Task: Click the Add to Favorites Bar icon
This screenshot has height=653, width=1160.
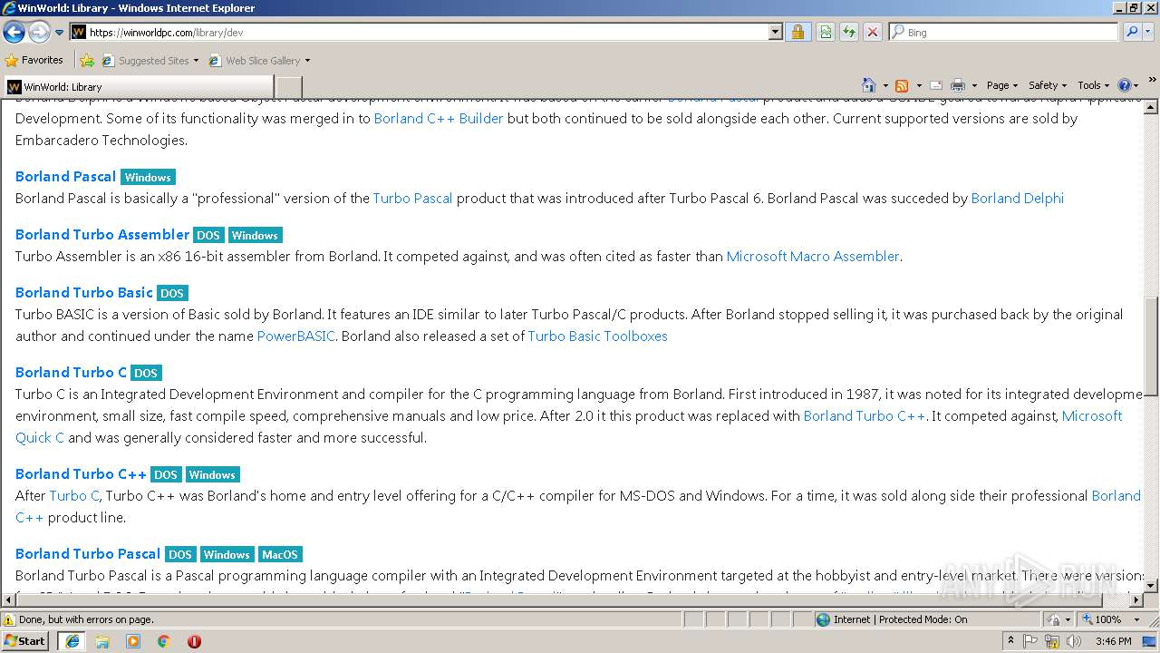Action: [87, 61]
